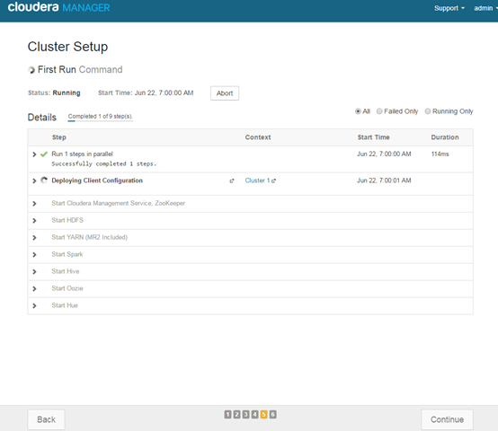The width and height of the screenshot is (498, 431).
Task: Click the Duration column header
Action: [445, 137]
